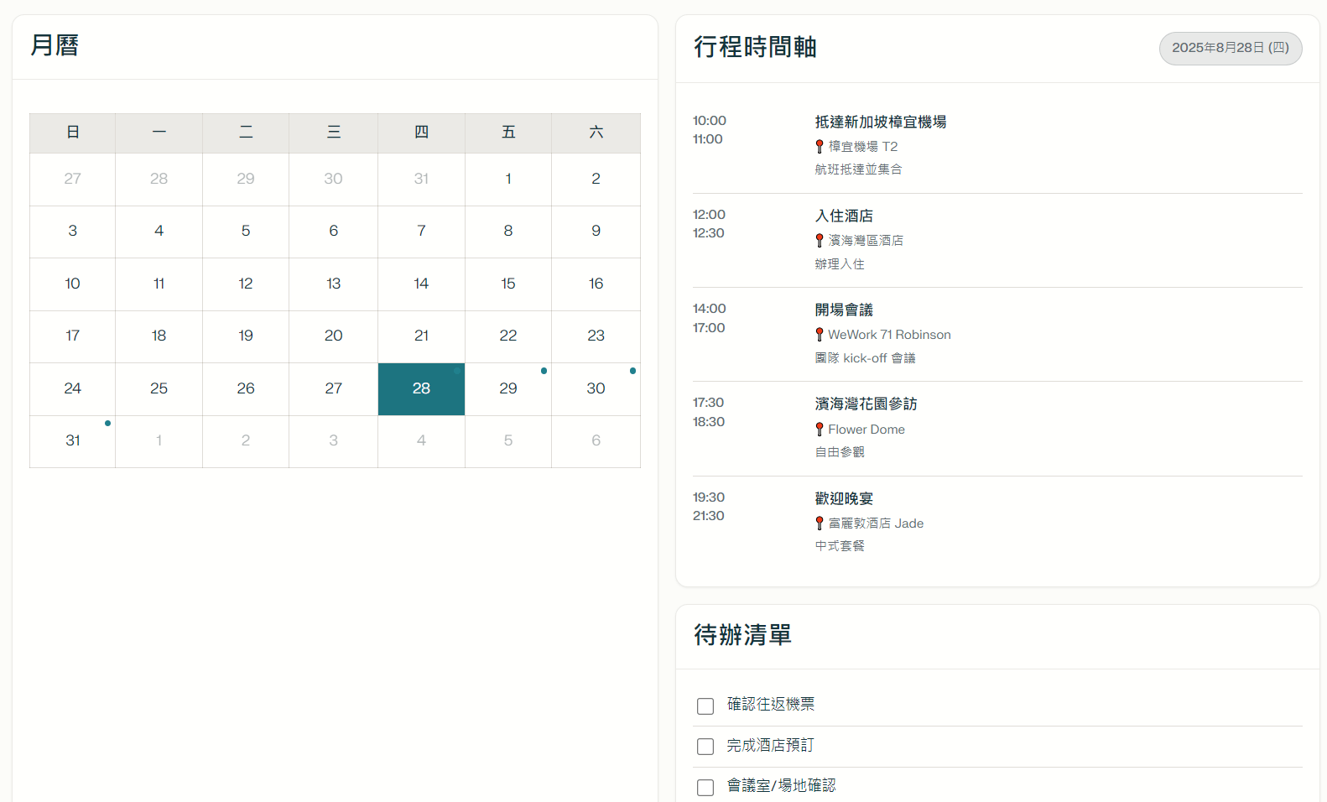Click the Flower Dome location text

coord(866,430)
